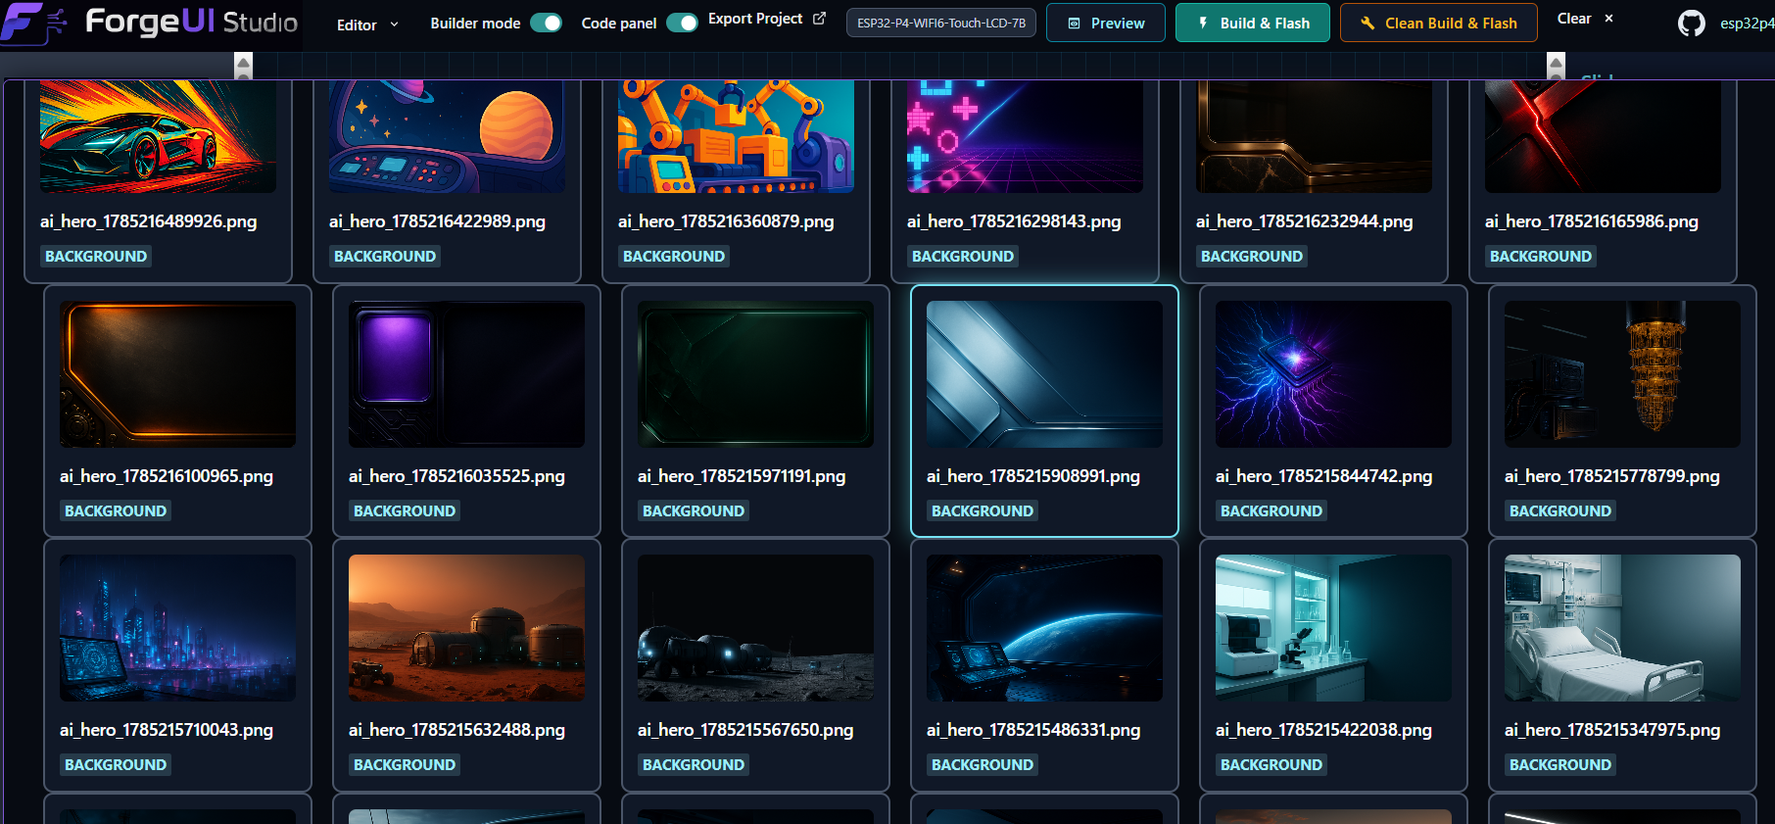Viewport: 1775px width, 824px height.
Task: Click filename ai_hero_1785216100965.png
Action: (x=167, y=476)
